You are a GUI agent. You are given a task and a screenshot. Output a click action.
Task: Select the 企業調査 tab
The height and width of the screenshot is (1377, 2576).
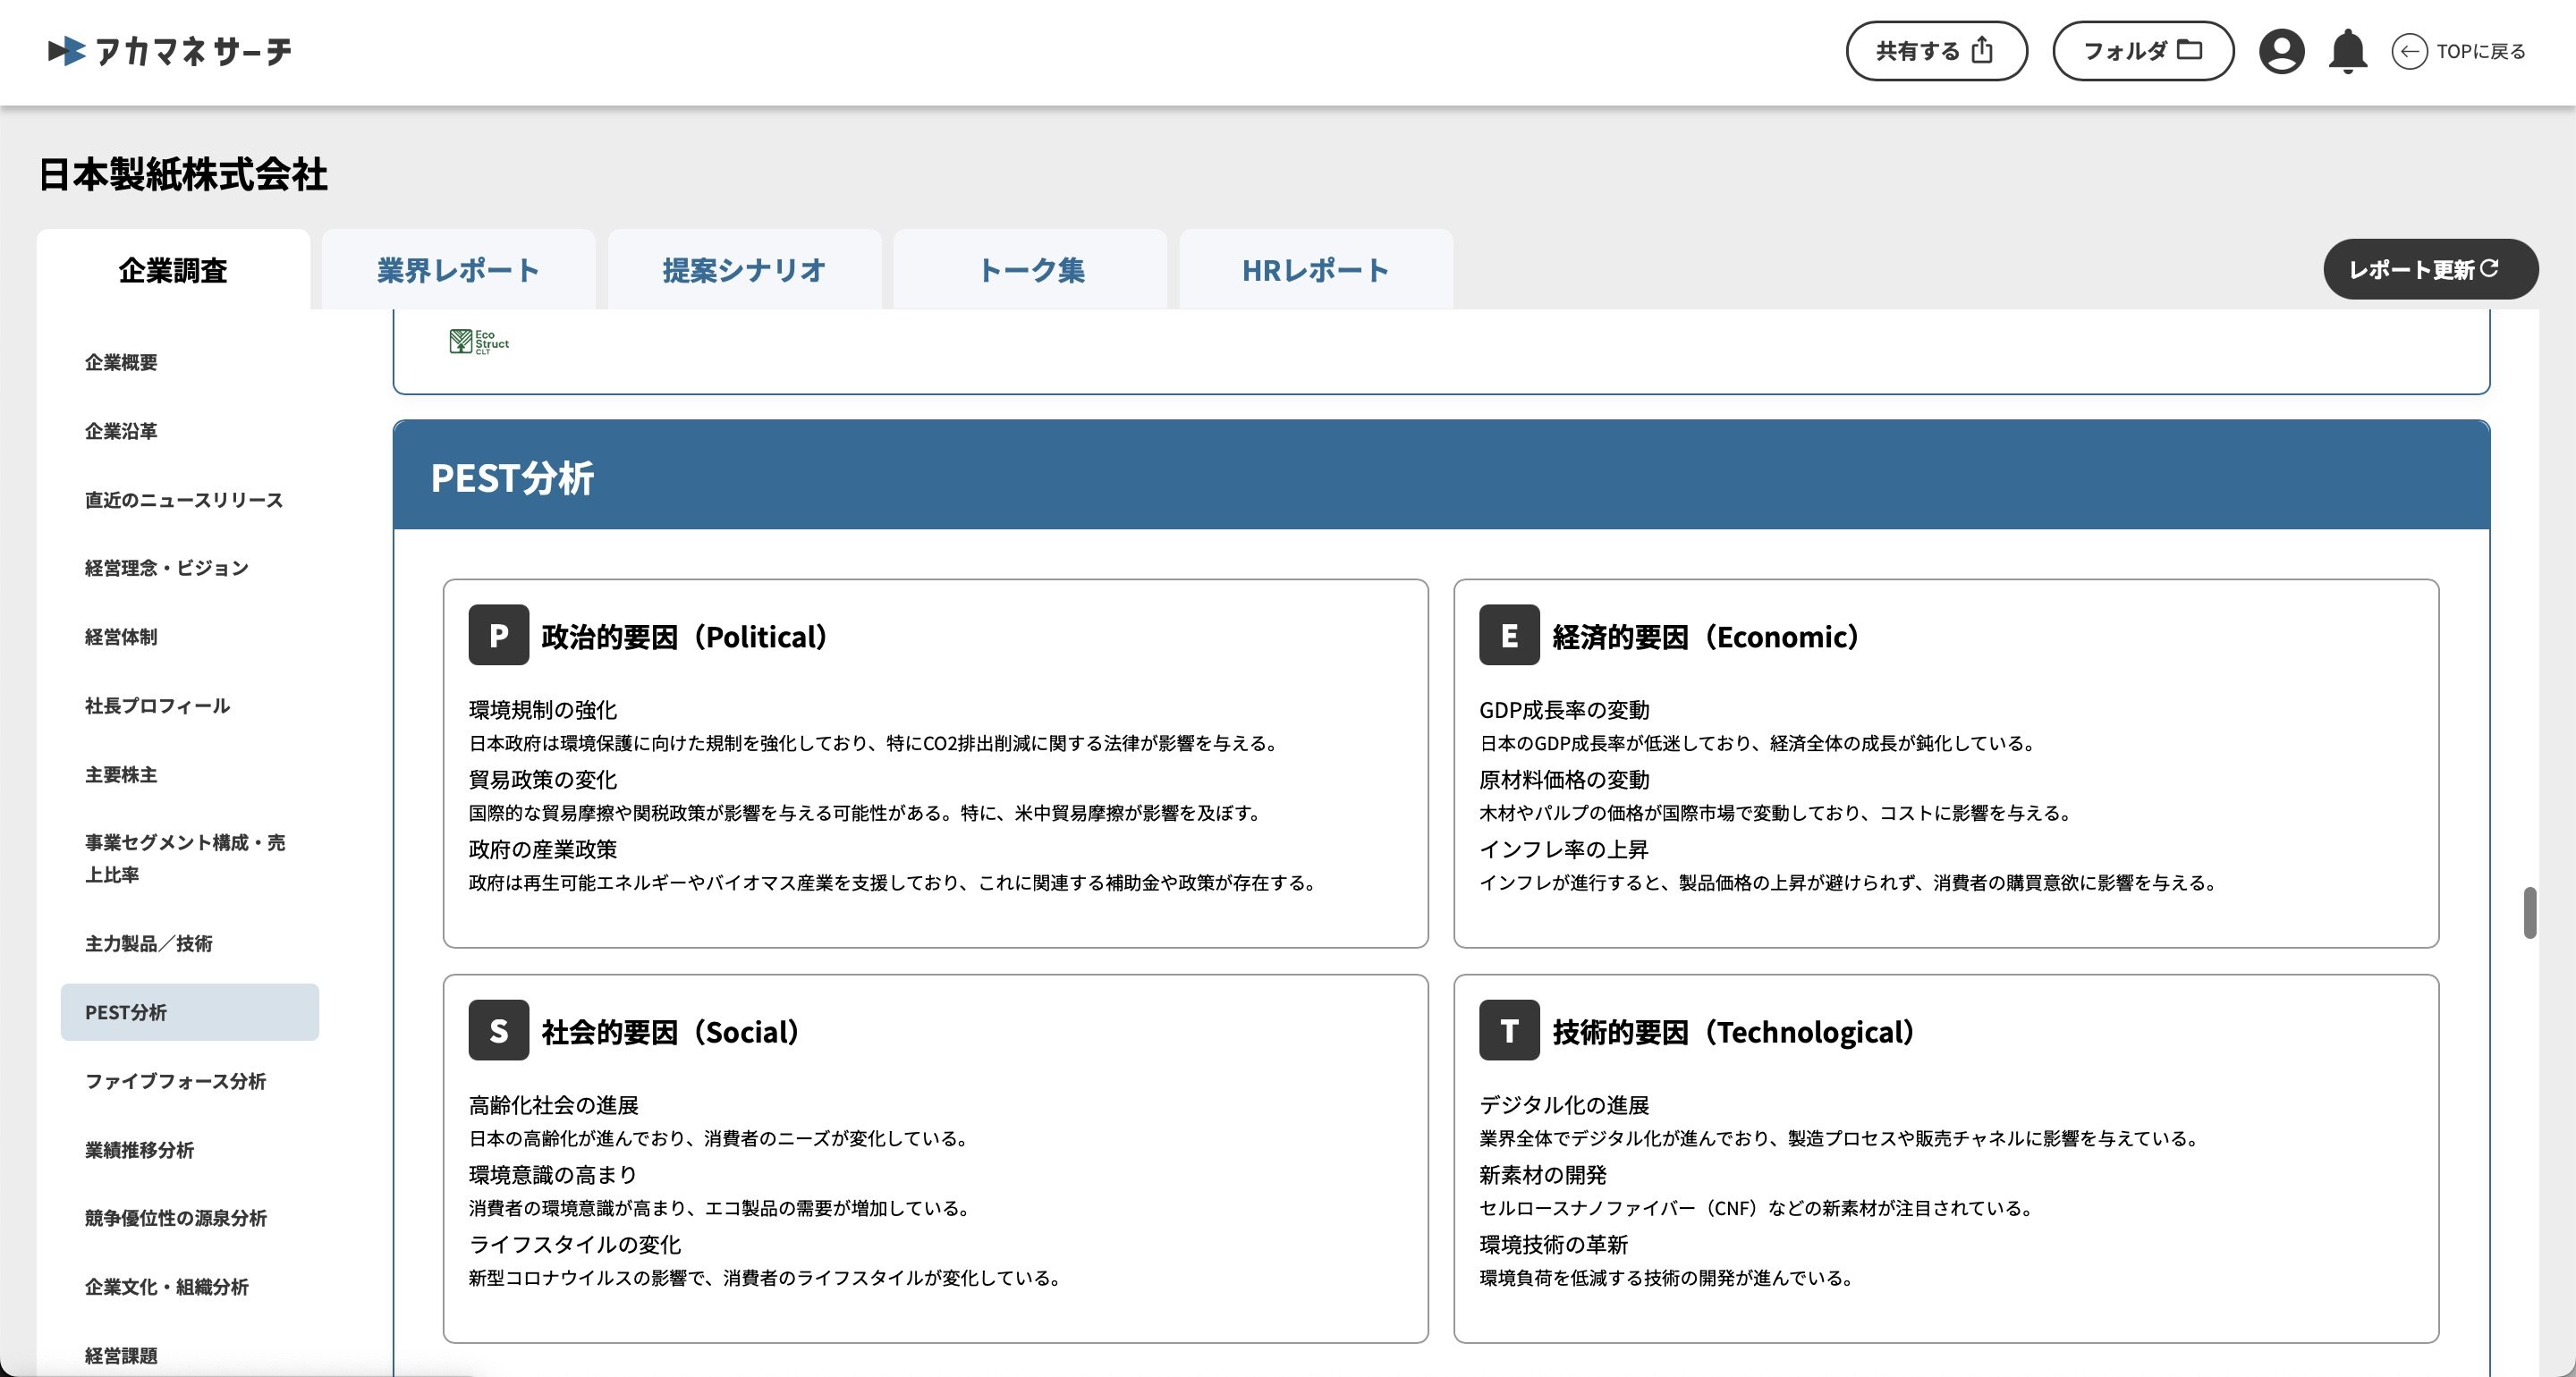173,270
